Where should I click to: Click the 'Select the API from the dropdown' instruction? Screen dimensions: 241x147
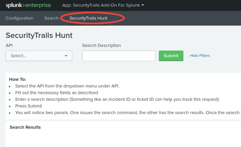tap(67, 86)
